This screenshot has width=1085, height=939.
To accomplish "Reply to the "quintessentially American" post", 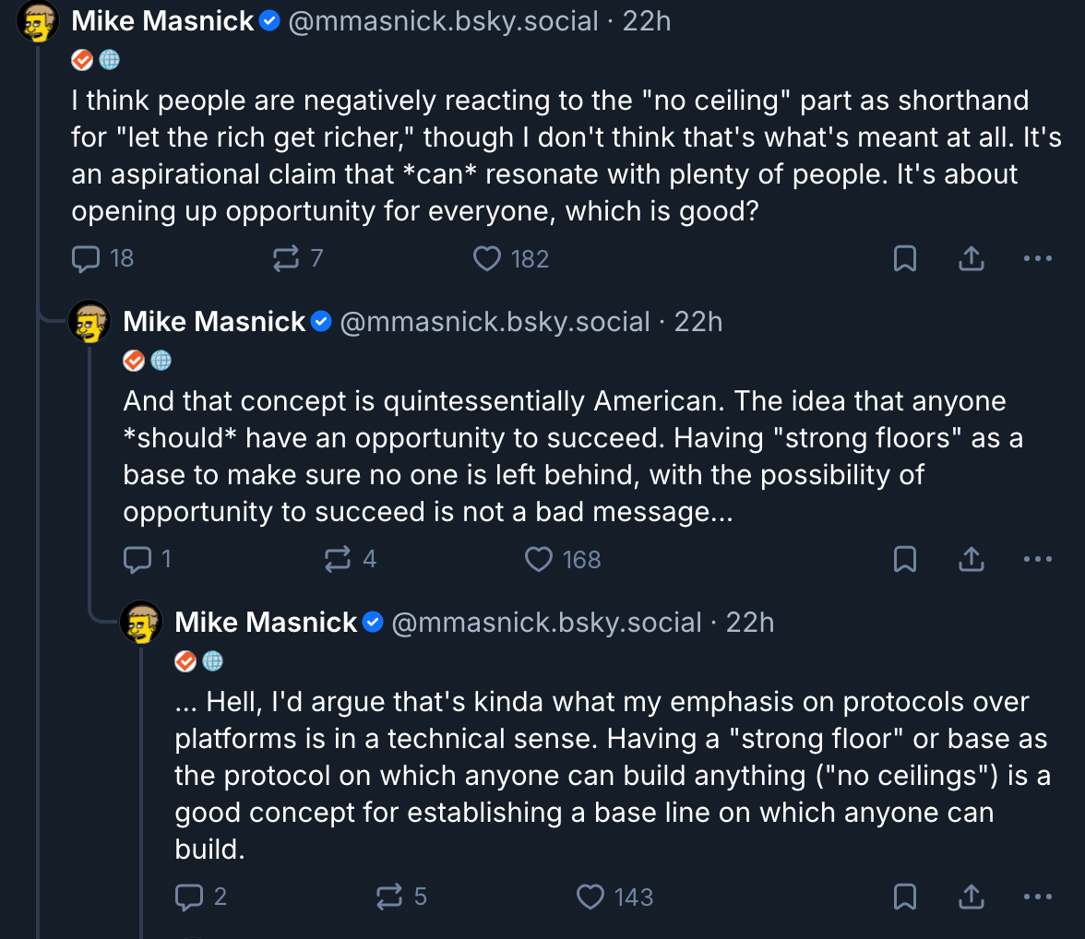I will tap(137, 559).
